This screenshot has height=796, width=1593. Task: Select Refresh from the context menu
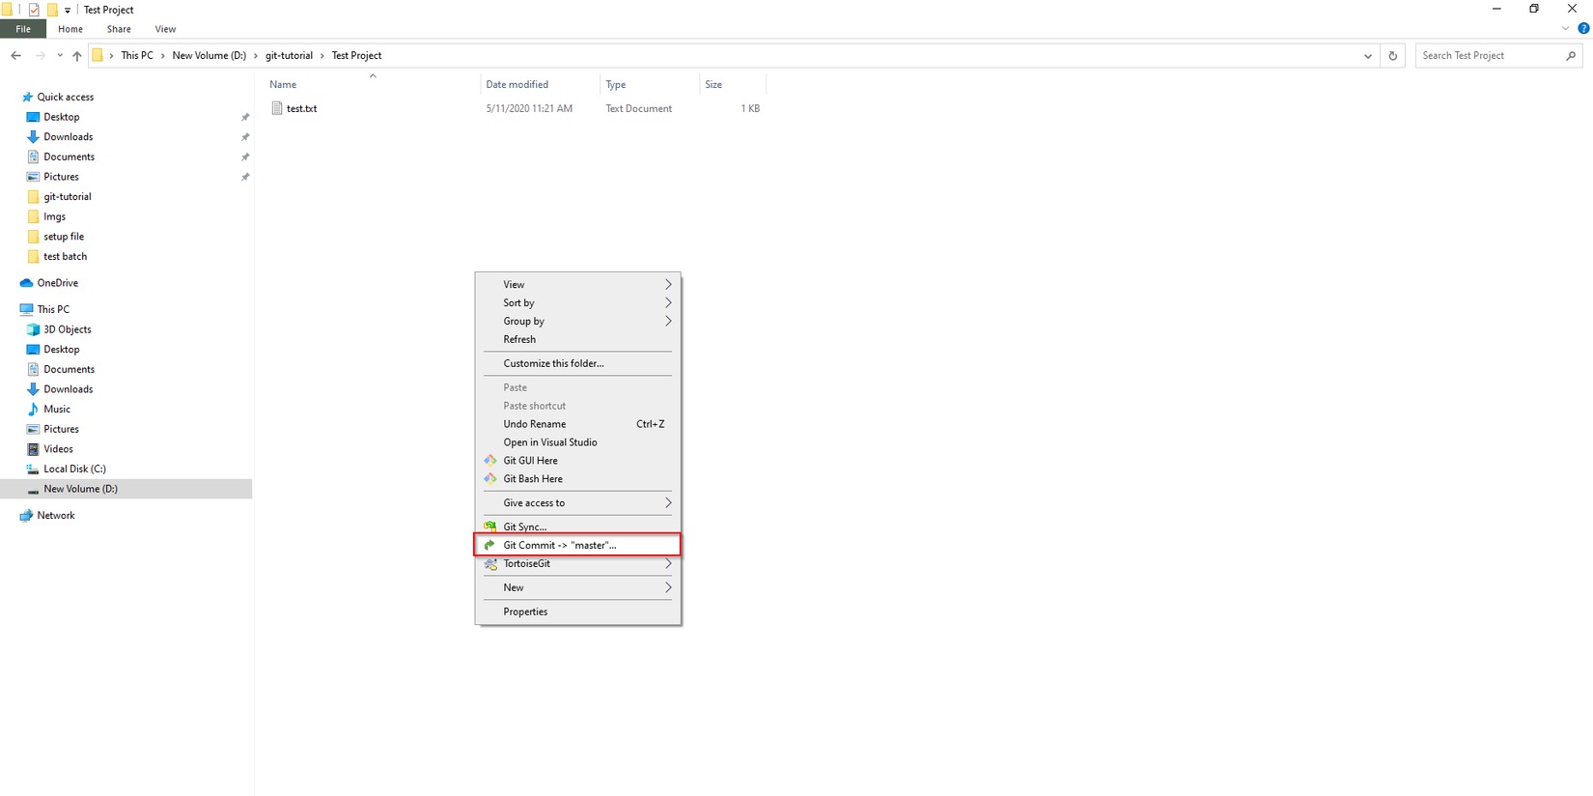(577, 340)
